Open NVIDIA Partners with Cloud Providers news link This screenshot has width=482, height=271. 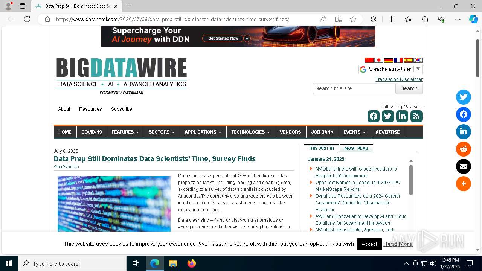tap(356, 172)
